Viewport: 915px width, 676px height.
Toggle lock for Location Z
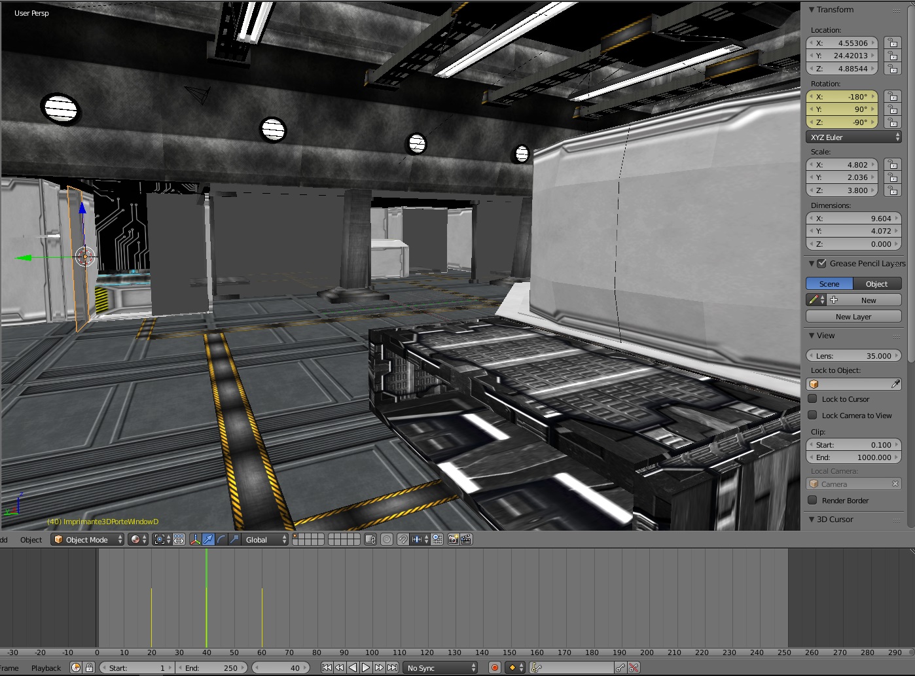click(892, 68)
